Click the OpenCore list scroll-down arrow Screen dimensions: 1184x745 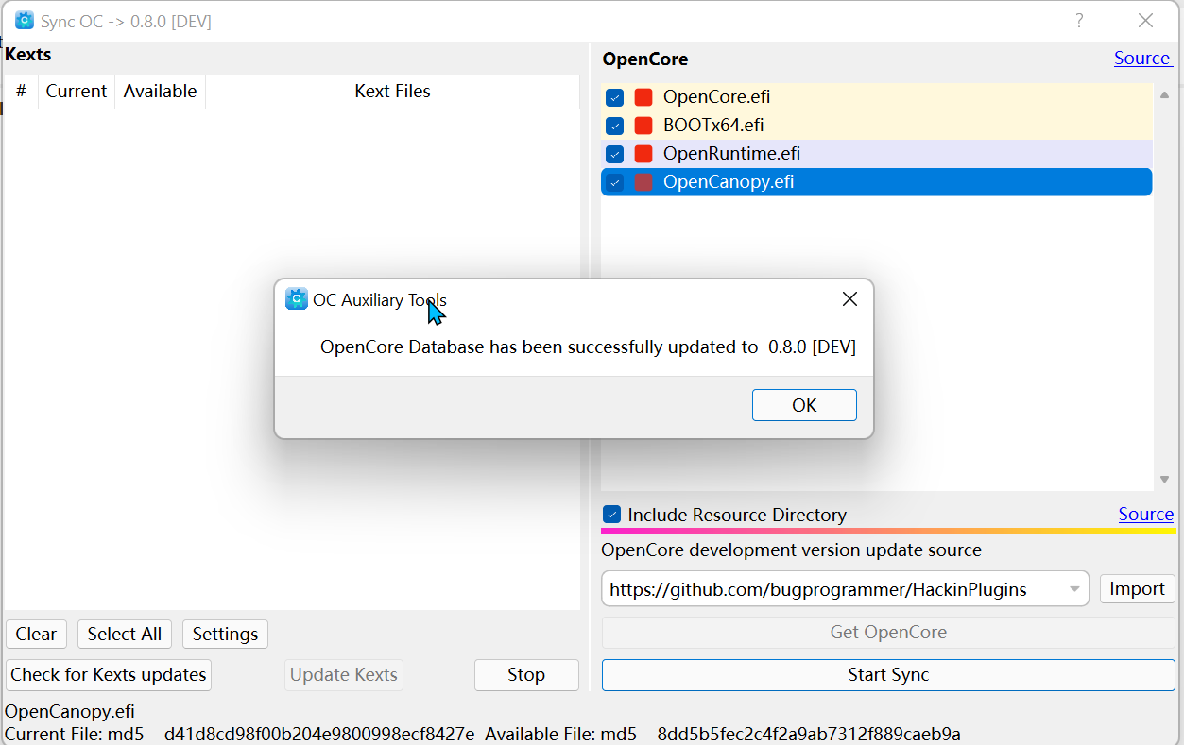click(x=1164, y=480)
